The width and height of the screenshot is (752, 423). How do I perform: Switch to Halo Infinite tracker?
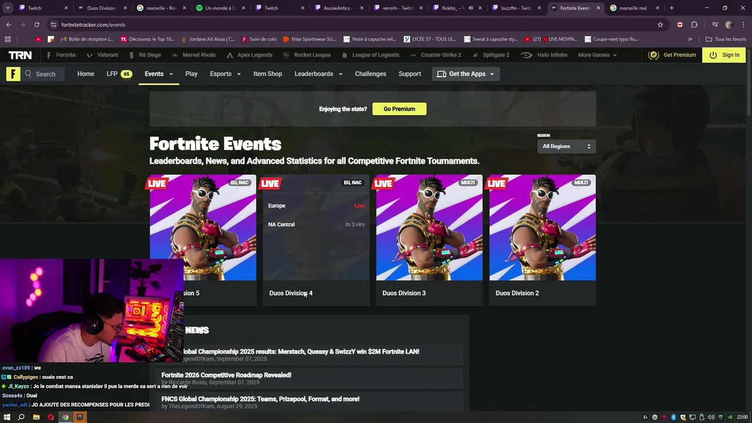pyautogui.click(x=545, y=55)
